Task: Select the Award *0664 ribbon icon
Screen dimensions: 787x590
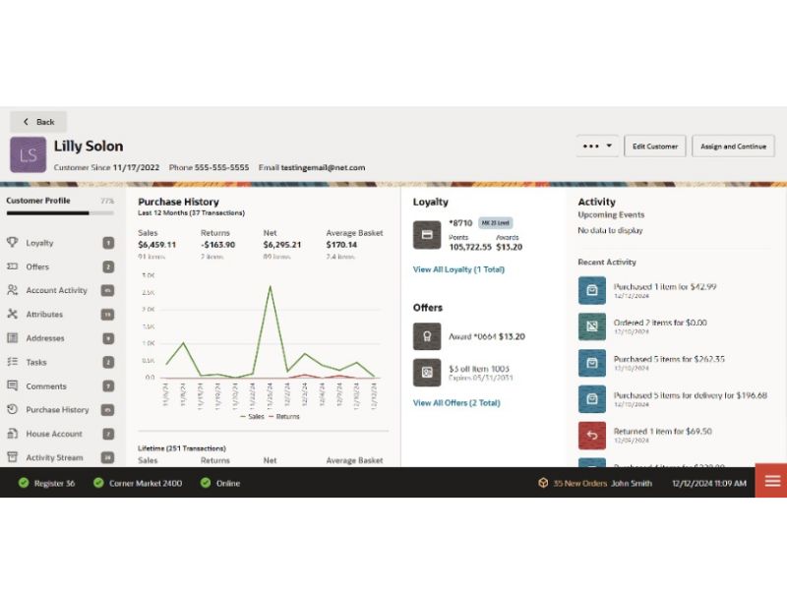Action: [x=427, y=336]
